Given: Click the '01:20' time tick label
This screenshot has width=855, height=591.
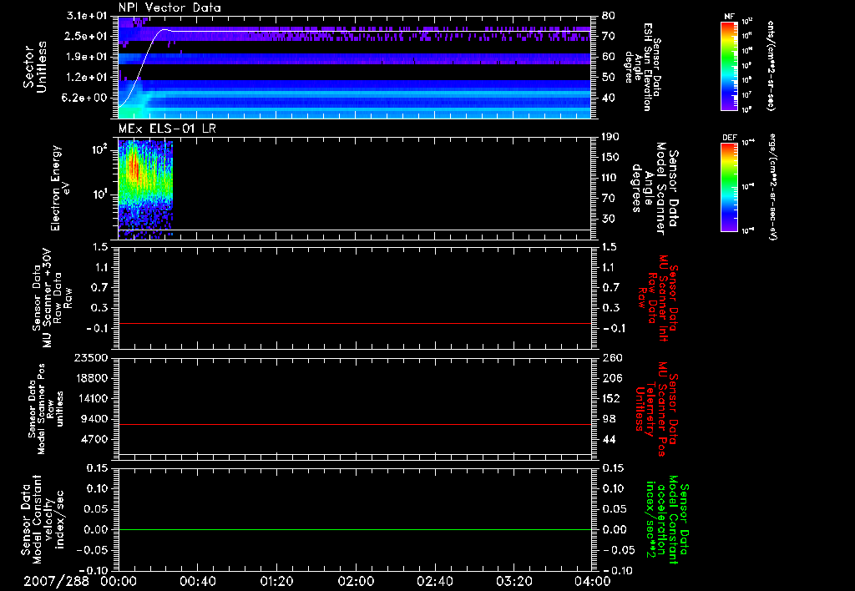Looking at the screenshot, I should (276, 582).
